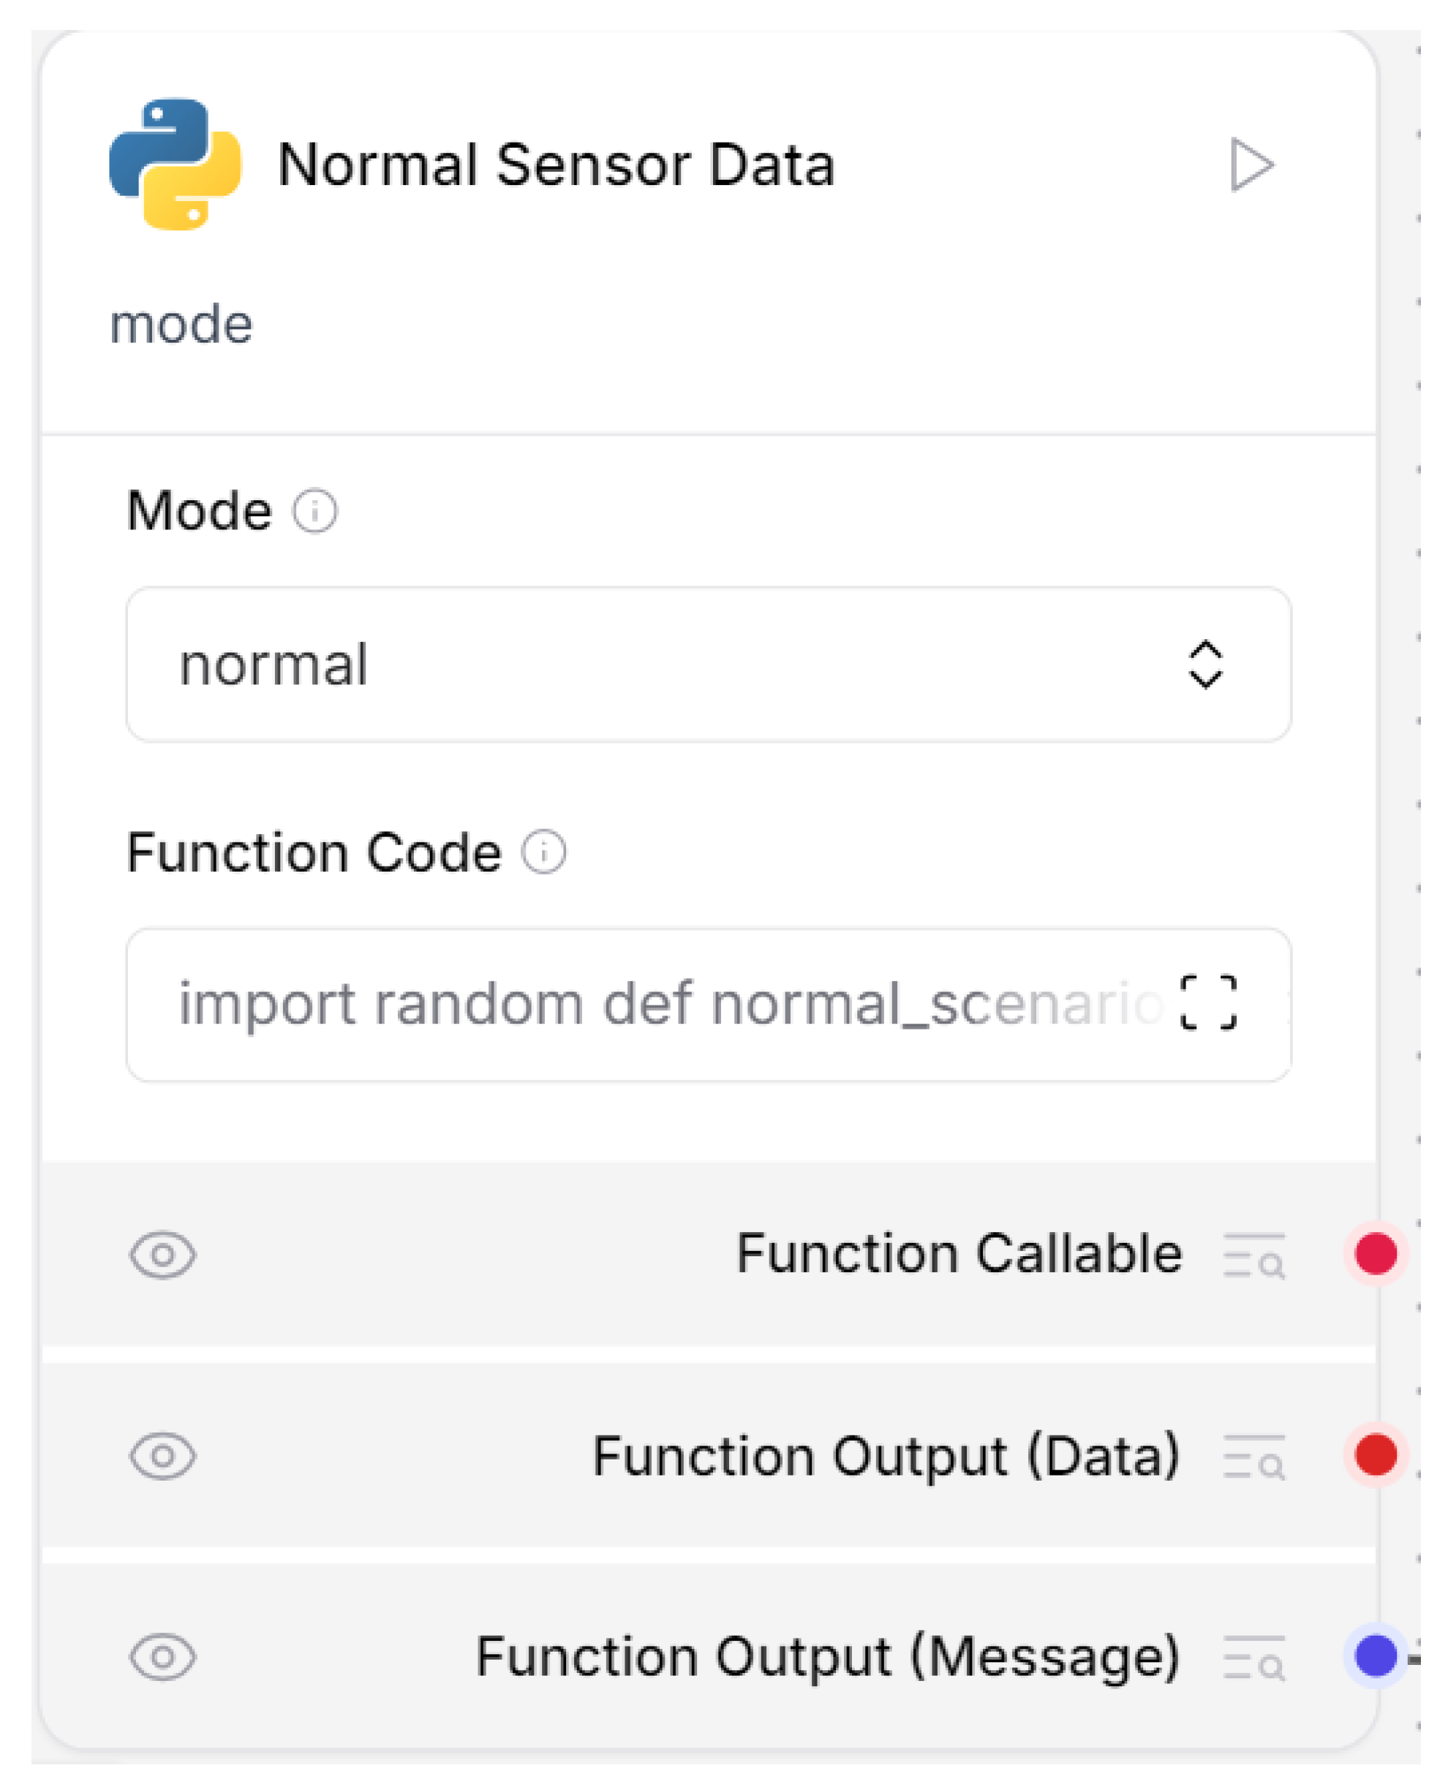The width and height of the screenshot is (1448, 1779).
Task: Expand the Function Code editor fullscreen
Action: (x=1208, y=1003)
